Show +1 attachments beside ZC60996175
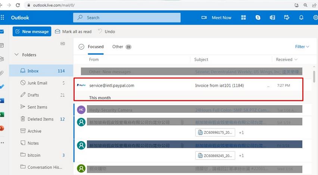This screenshot has height=175, width=318. (241, 132)
